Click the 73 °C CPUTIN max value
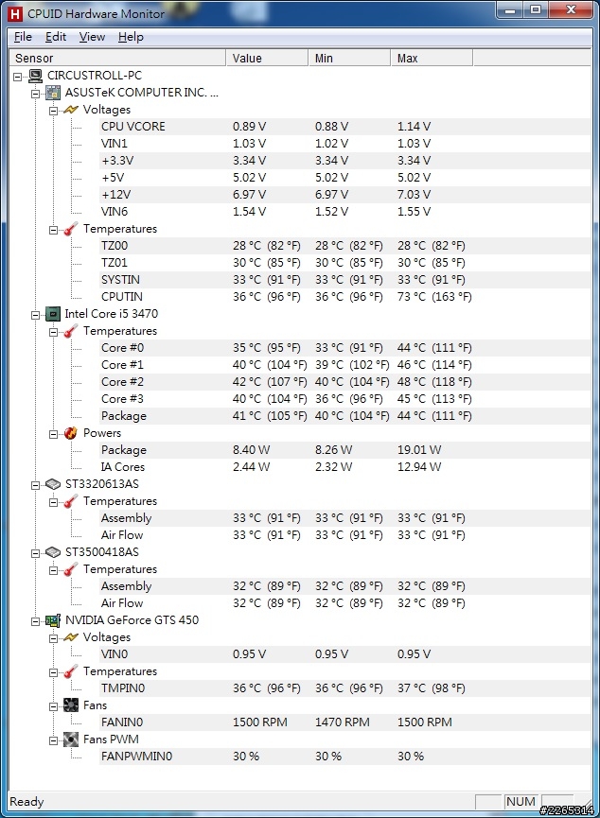The width and height of the screenshot is (600, 818). click(434, 296)
